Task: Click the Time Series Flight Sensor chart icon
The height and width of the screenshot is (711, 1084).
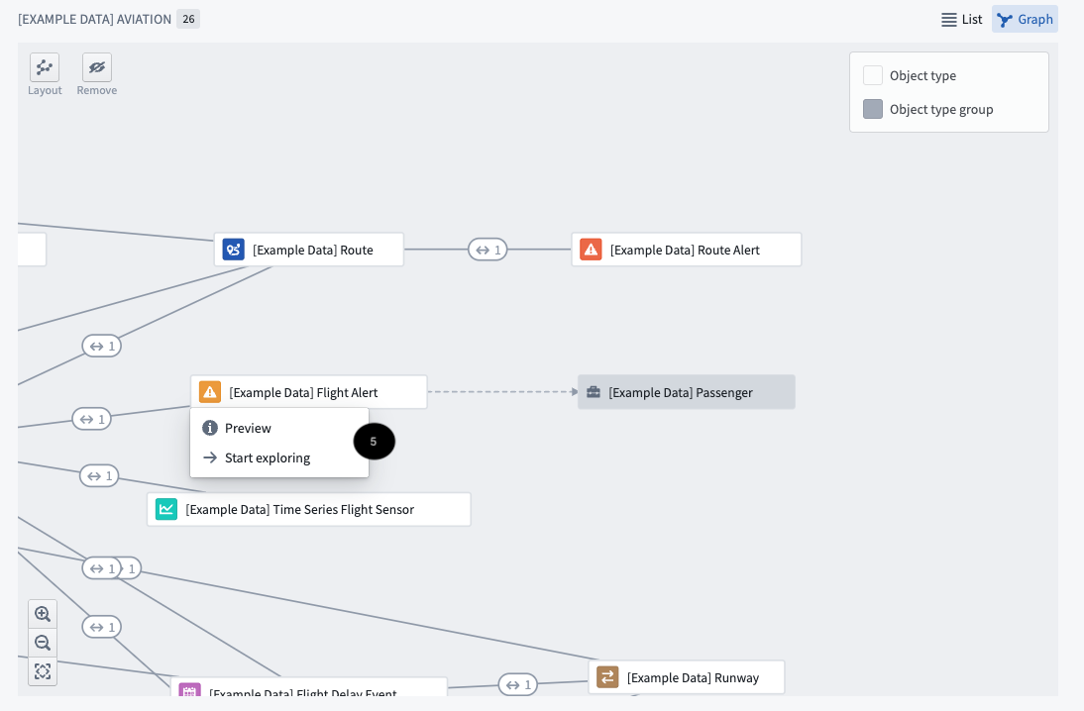Action: 166,509
